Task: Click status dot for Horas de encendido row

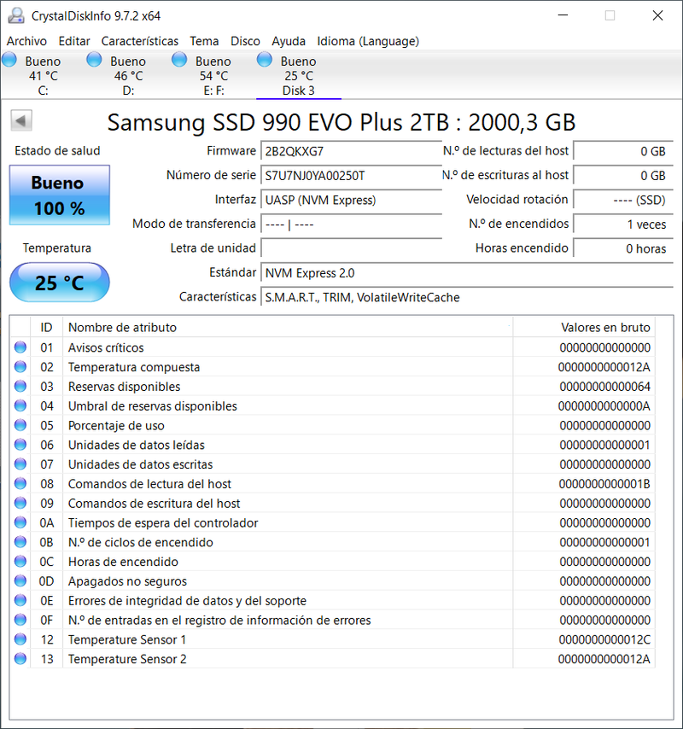Action: (20, 562)
